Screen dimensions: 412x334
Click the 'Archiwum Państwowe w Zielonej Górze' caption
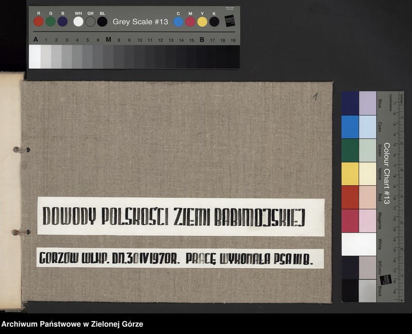(x=72, y=324)
